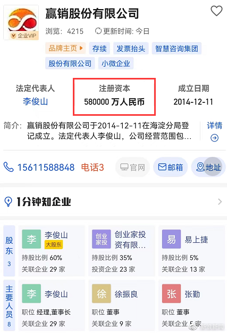Expand the 1分钟知企业 chevron

[x=220, y=202]
